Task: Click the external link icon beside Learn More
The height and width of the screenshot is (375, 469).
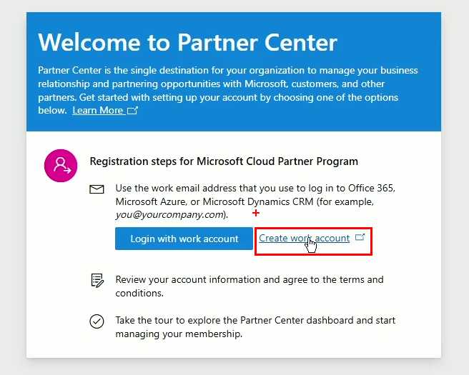Action: coord(132,111)
